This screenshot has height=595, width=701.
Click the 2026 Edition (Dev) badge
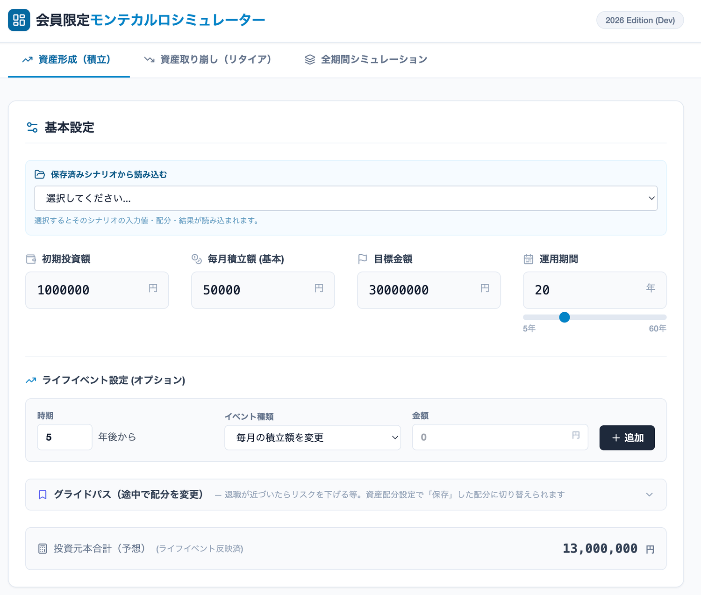(640, 21)
